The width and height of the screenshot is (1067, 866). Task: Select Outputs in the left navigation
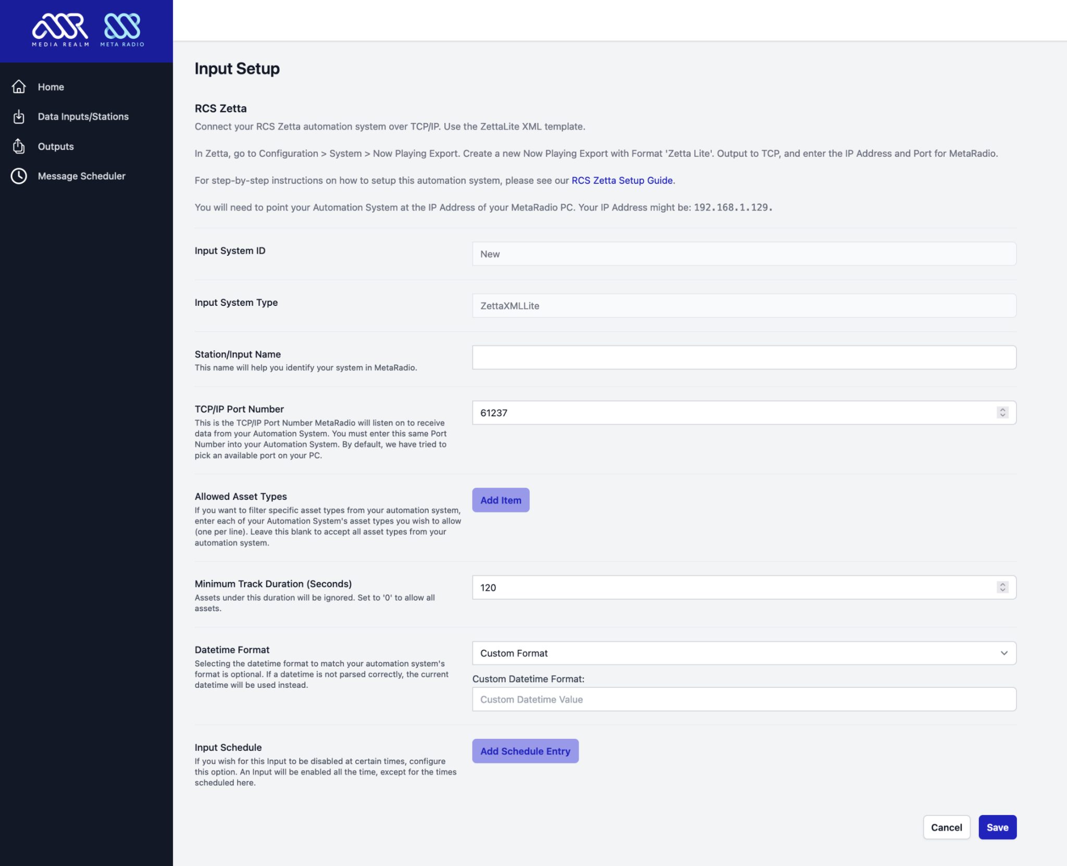click(55, 146)
